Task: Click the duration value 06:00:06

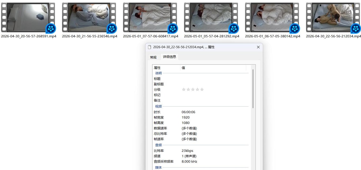Action: coord(188,112)
